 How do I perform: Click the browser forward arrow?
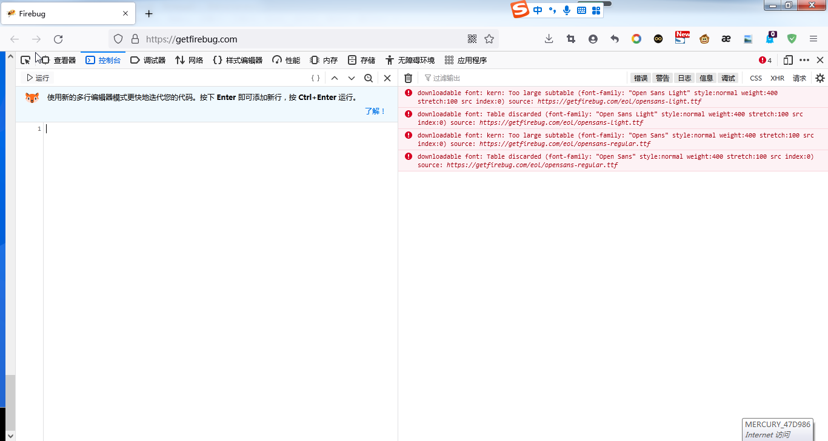coord(36,39)
